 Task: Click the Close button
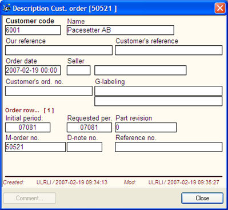202,198
